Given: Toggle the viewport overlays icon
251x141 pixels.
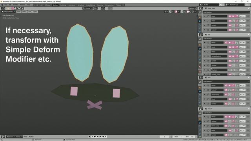Looking at the screenshot, I should pos(176,12).
